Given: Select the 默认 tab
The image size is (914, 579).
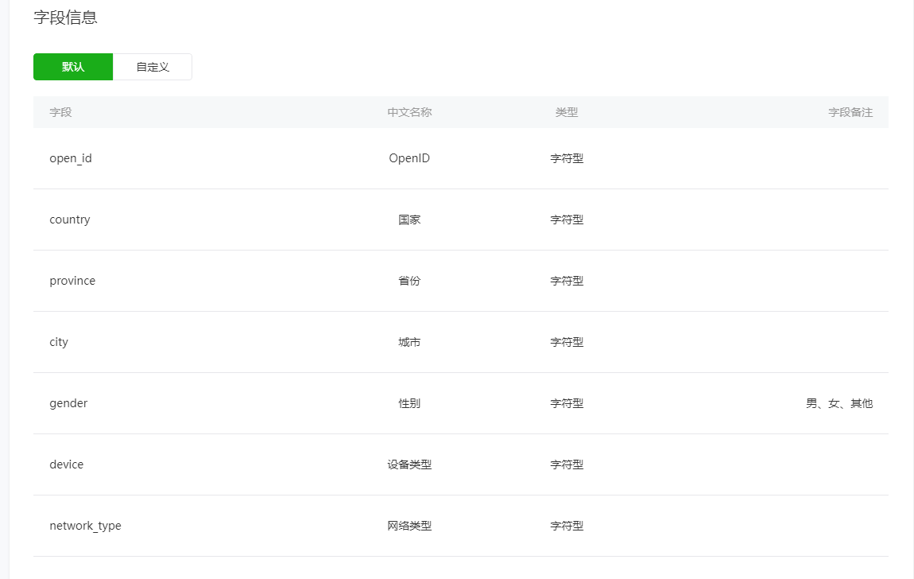Looking at the screenshot, I should 73,67.
